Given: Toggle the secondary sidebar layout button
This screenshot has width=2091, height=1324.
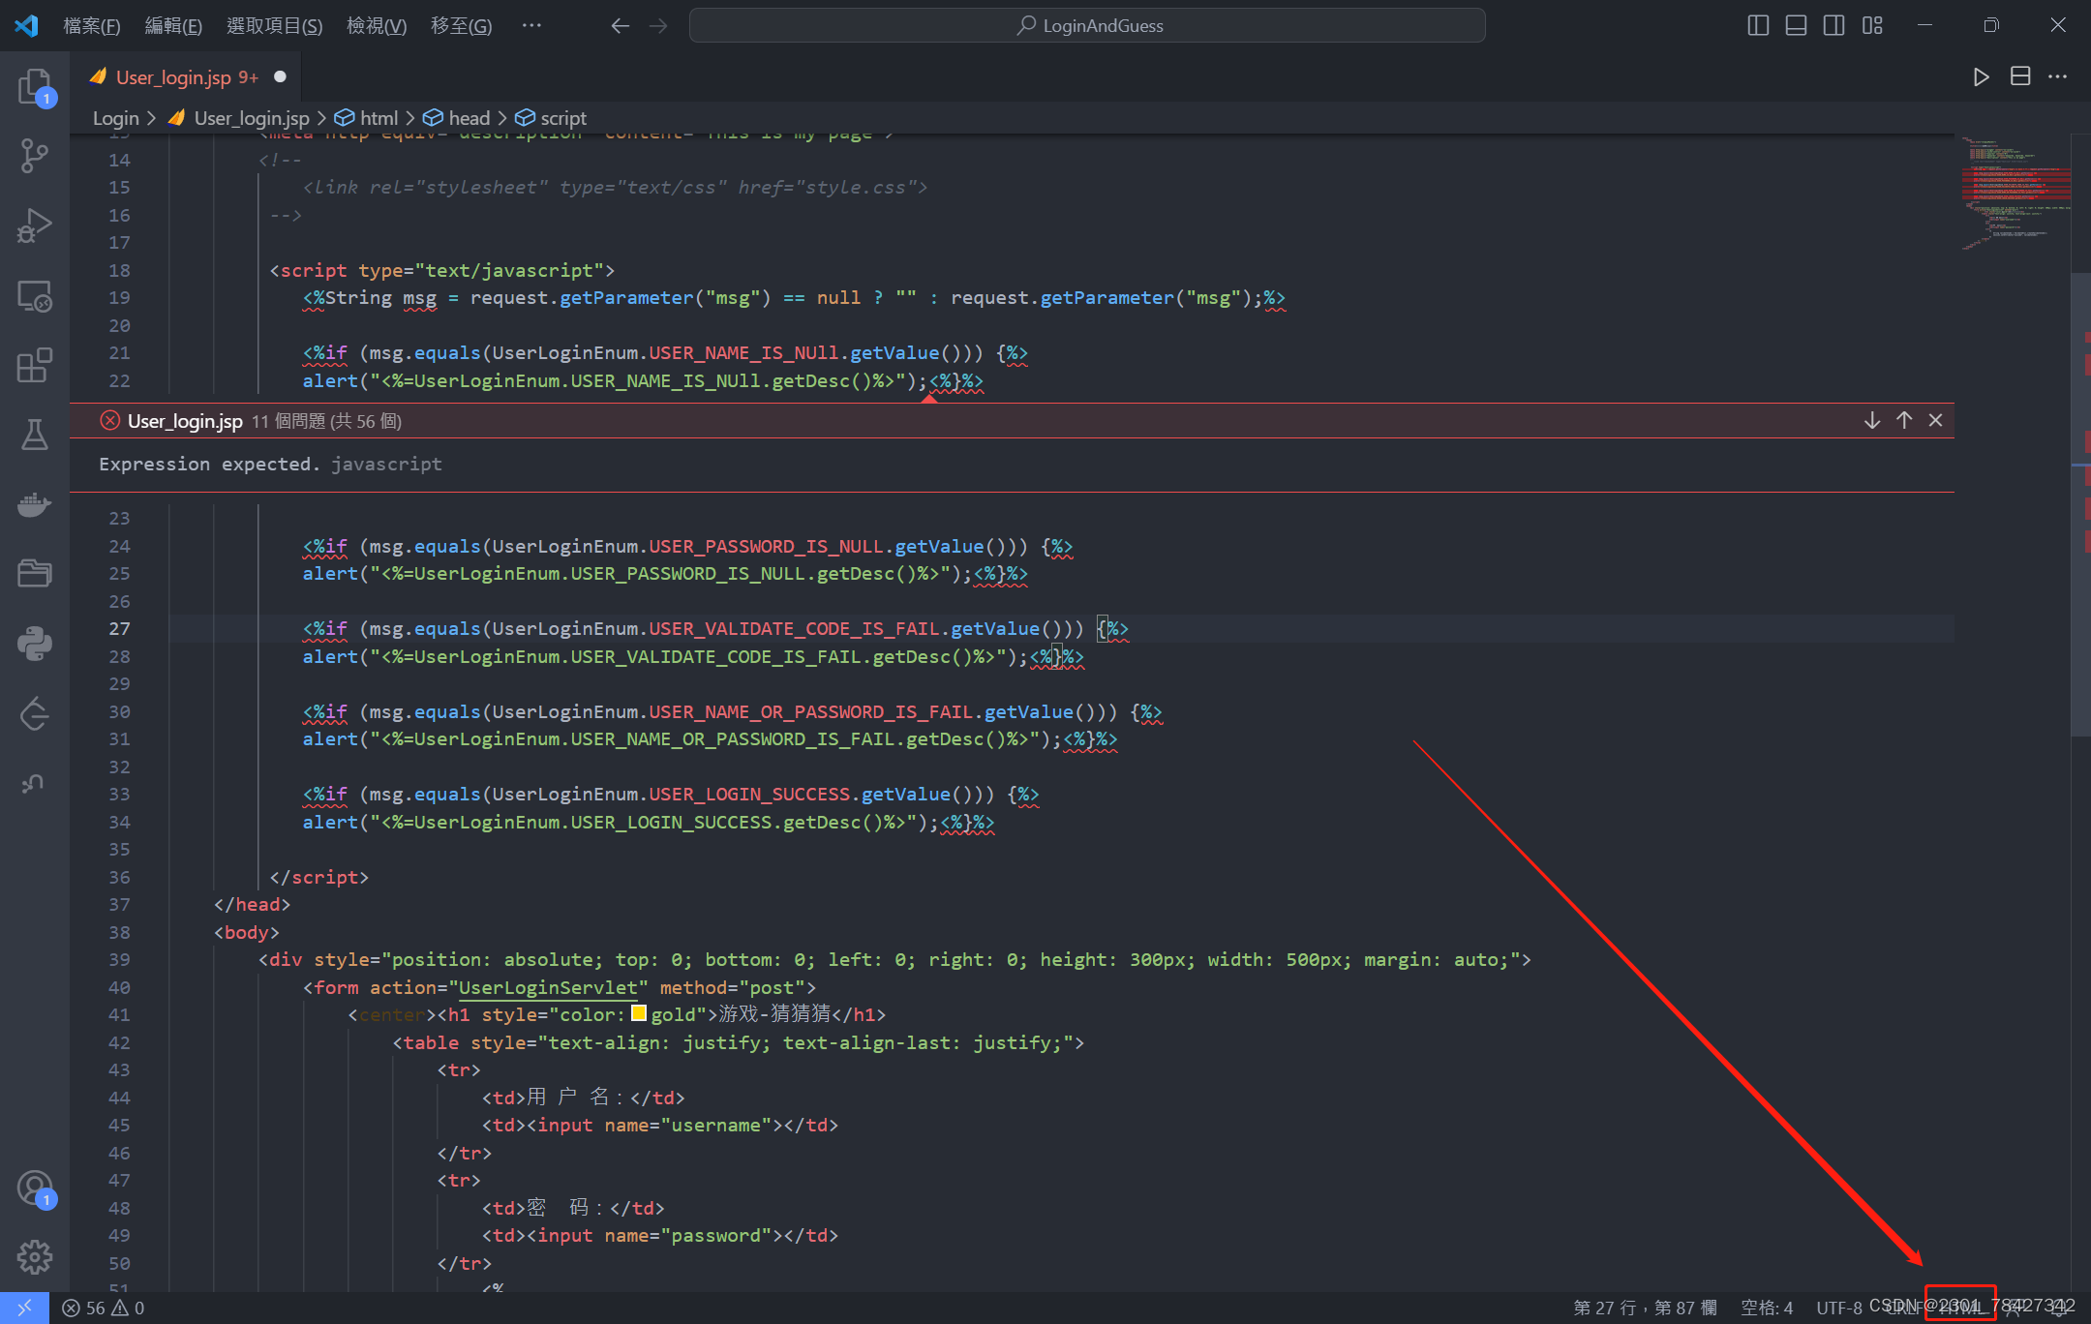Looking at the screenshot, I should point(1833,25).
